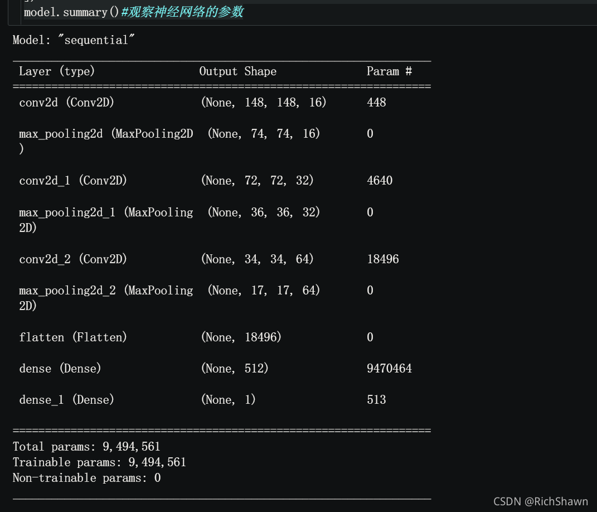Click output shape (None, 72, 72, 32)

(x=257, y=181)
